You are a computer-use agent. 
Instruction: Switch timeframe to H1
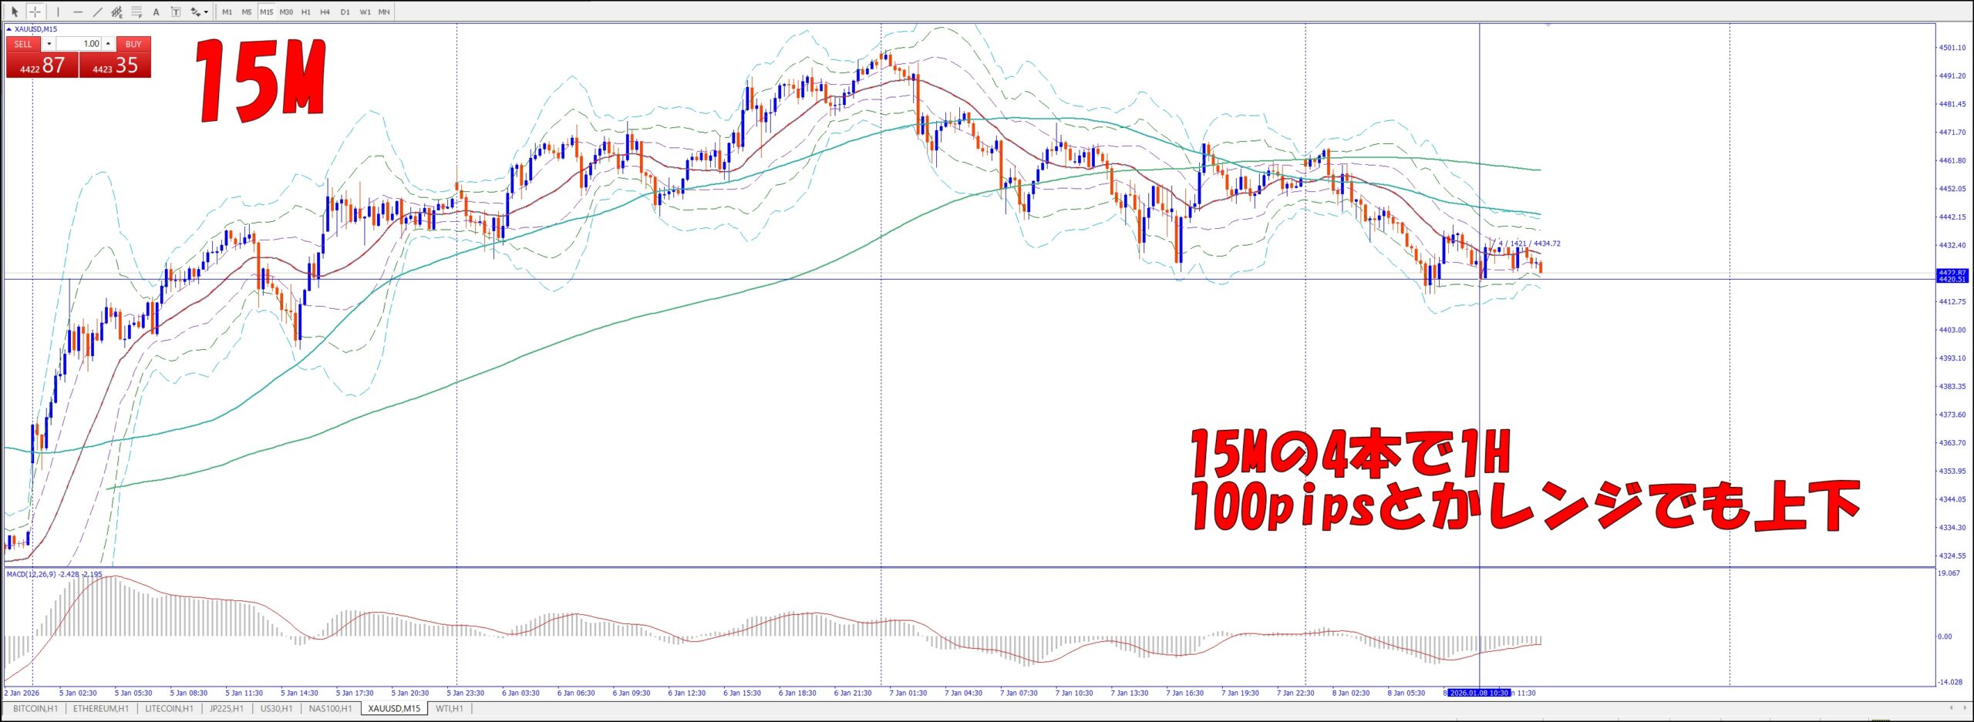[306, 12]
